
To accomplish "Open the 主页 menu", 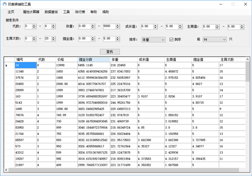I will tap(11, 12).
